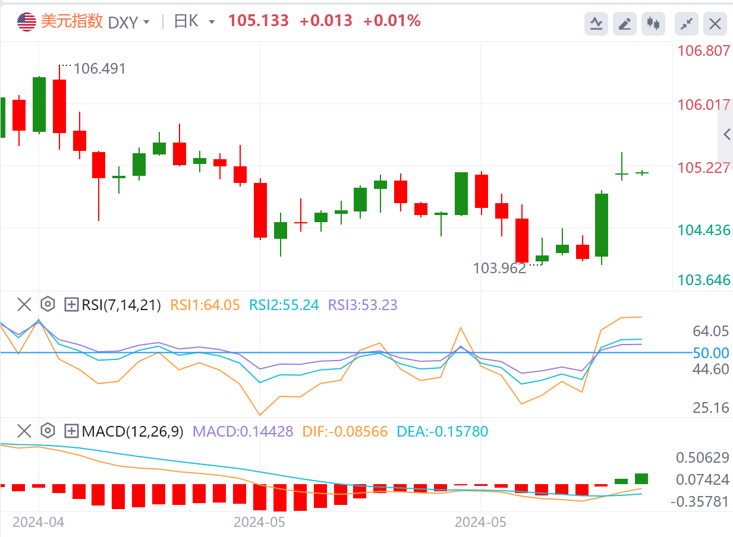Expand the right side panel arrow
The width and height of the screenshot is (733, 537).
pyautogui.click(x=726, y=135)
